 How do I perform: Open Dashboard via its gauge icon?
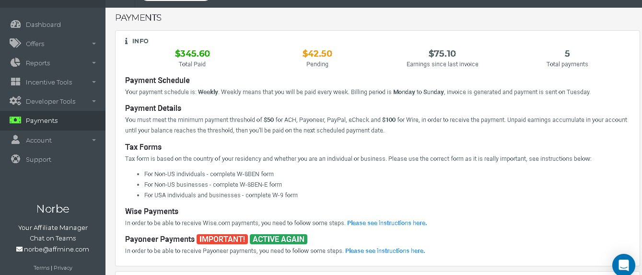point(15,24)
